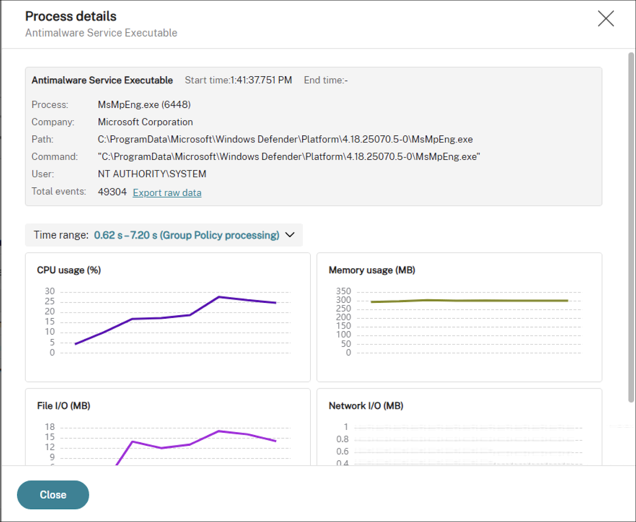Click the Memory usage line graph

468,300
